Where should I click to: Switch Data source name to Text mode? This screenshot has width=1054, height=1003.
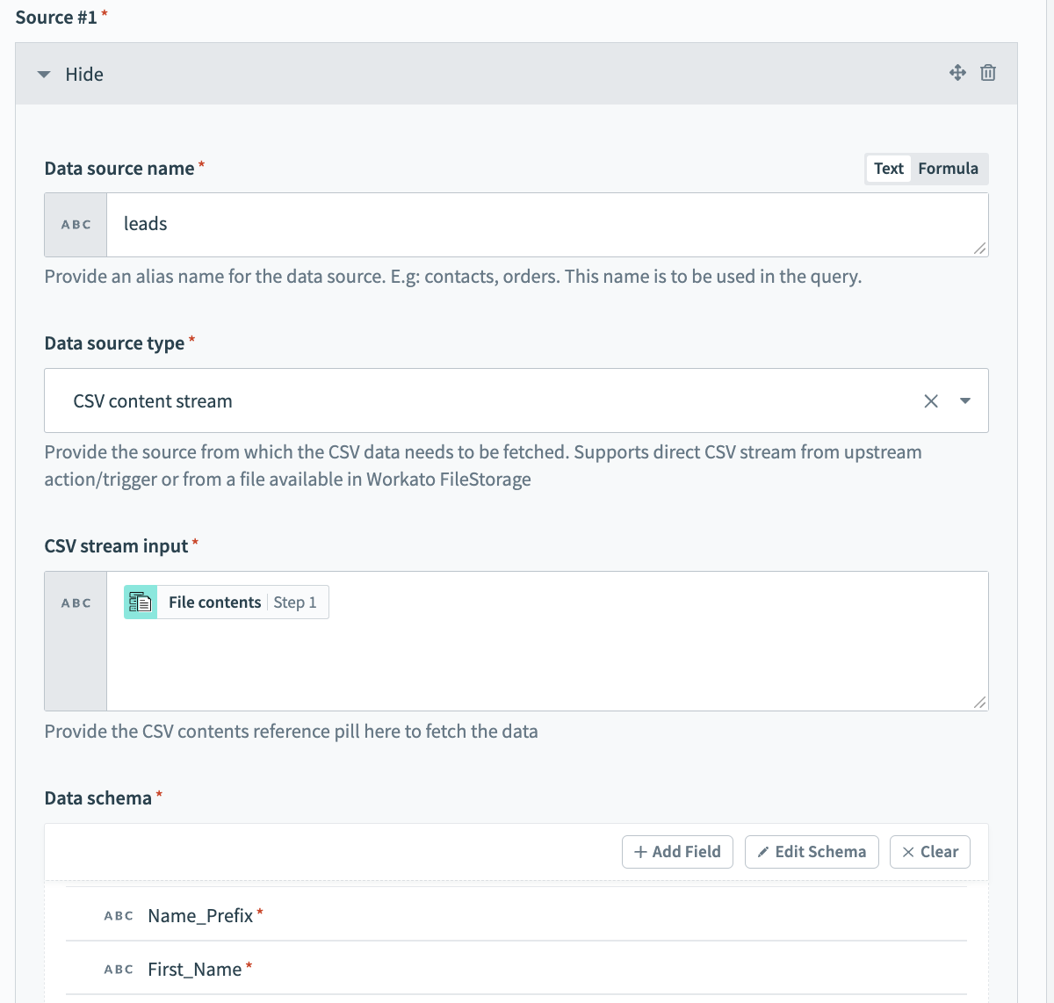pyautogui.click(x=888, y=169)
